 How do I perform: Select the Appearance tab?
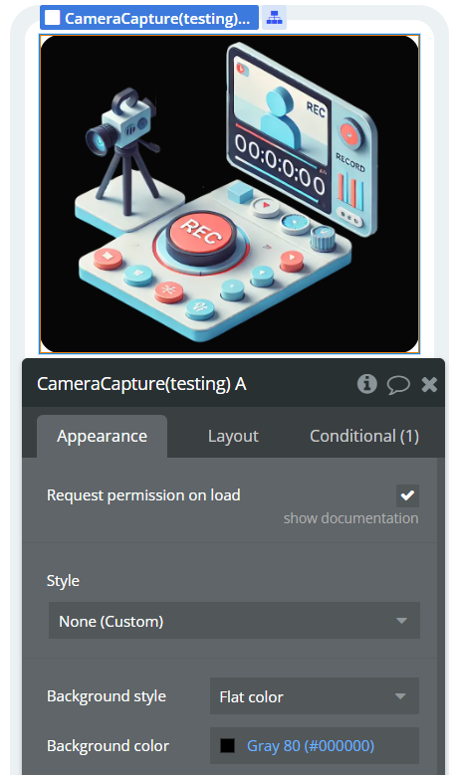click(102, 436)
